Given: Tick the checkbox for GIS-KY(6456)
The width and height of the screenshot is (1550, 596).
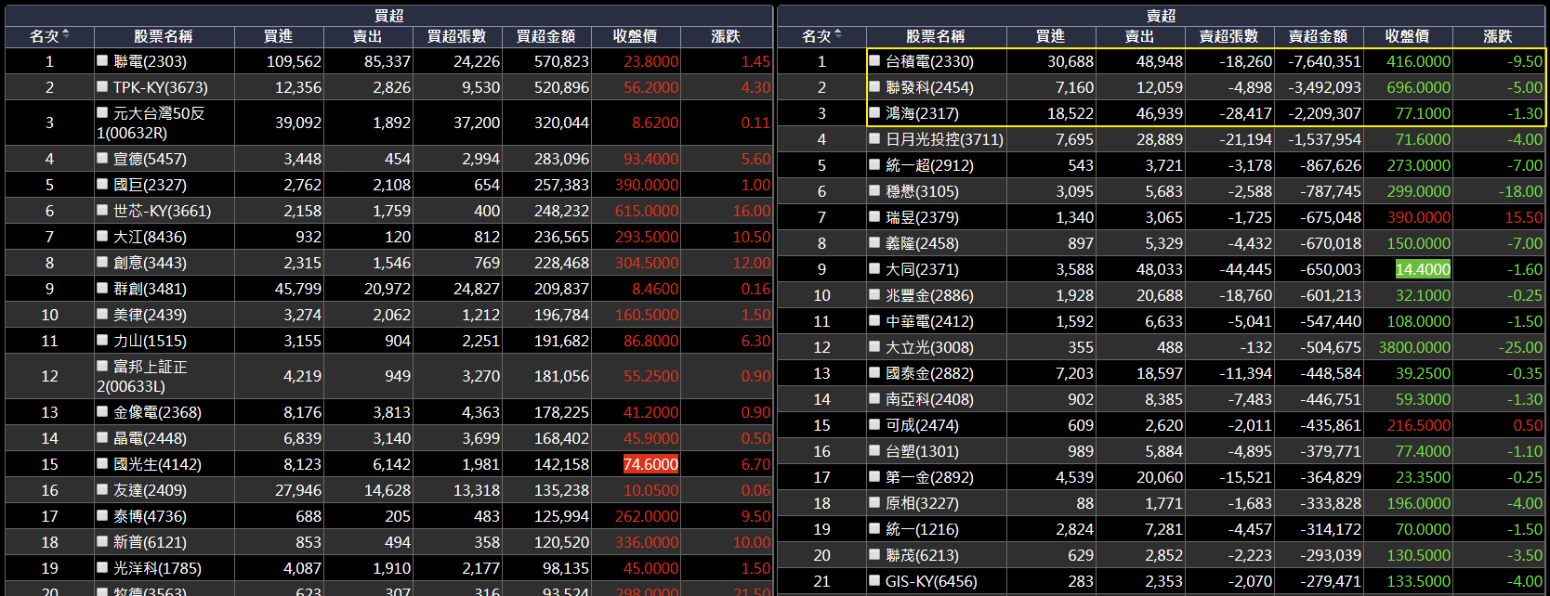Looking at the screenshot, I should [874, 580].
